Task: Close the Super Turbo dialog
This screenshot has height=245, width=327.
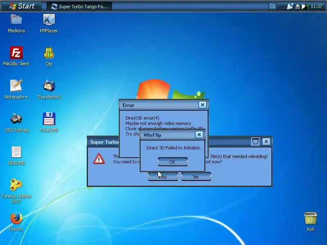Action: [x=266, y=142]
